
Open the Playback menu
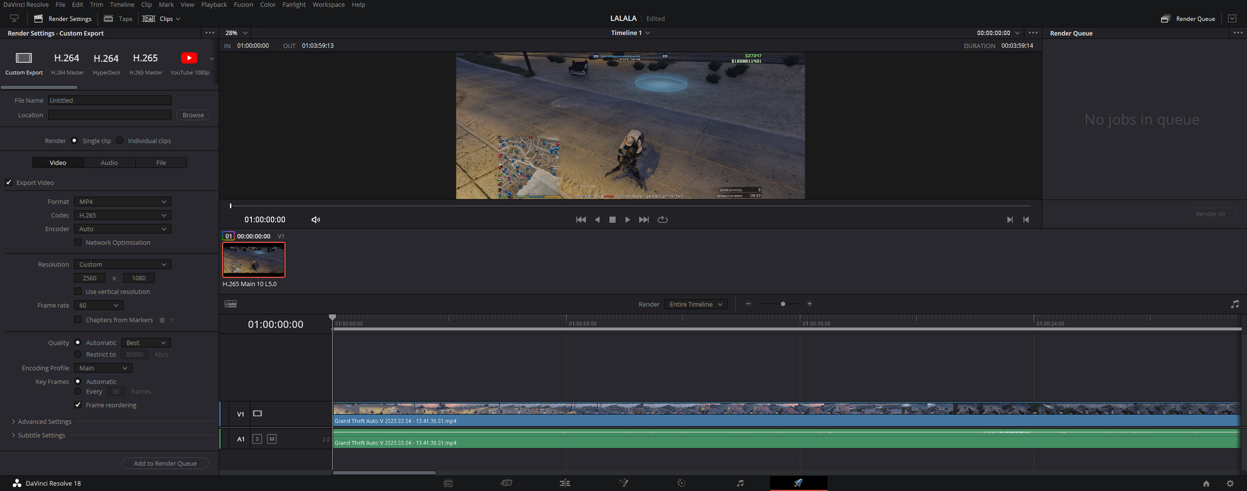(x=214, y=5)
